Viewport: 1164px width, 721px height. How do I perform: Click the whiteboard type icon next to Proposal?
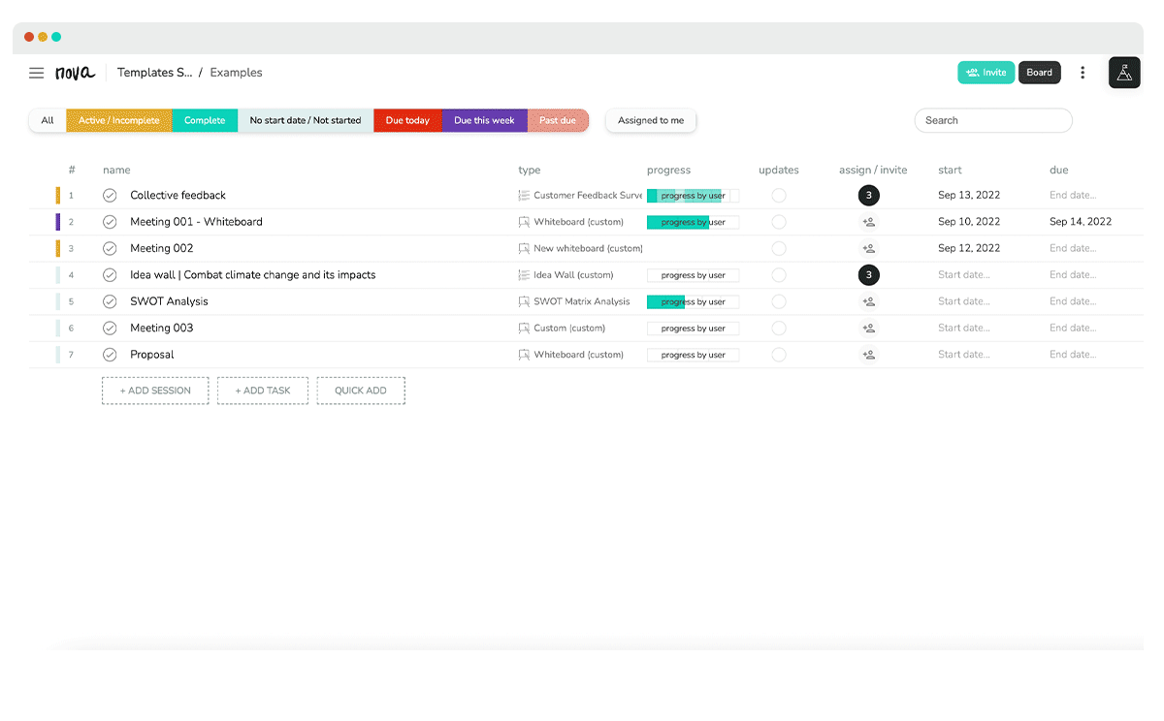[524, 354]
